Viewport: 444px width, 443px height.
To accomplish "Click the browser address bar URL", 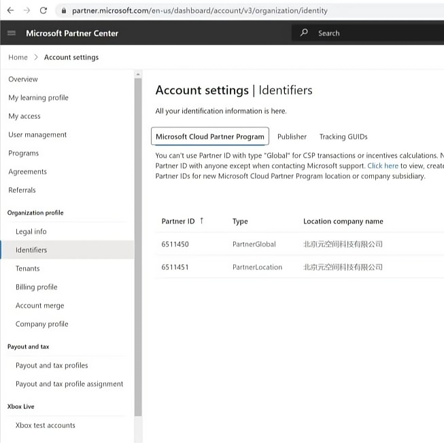I will tap(200, 11).
